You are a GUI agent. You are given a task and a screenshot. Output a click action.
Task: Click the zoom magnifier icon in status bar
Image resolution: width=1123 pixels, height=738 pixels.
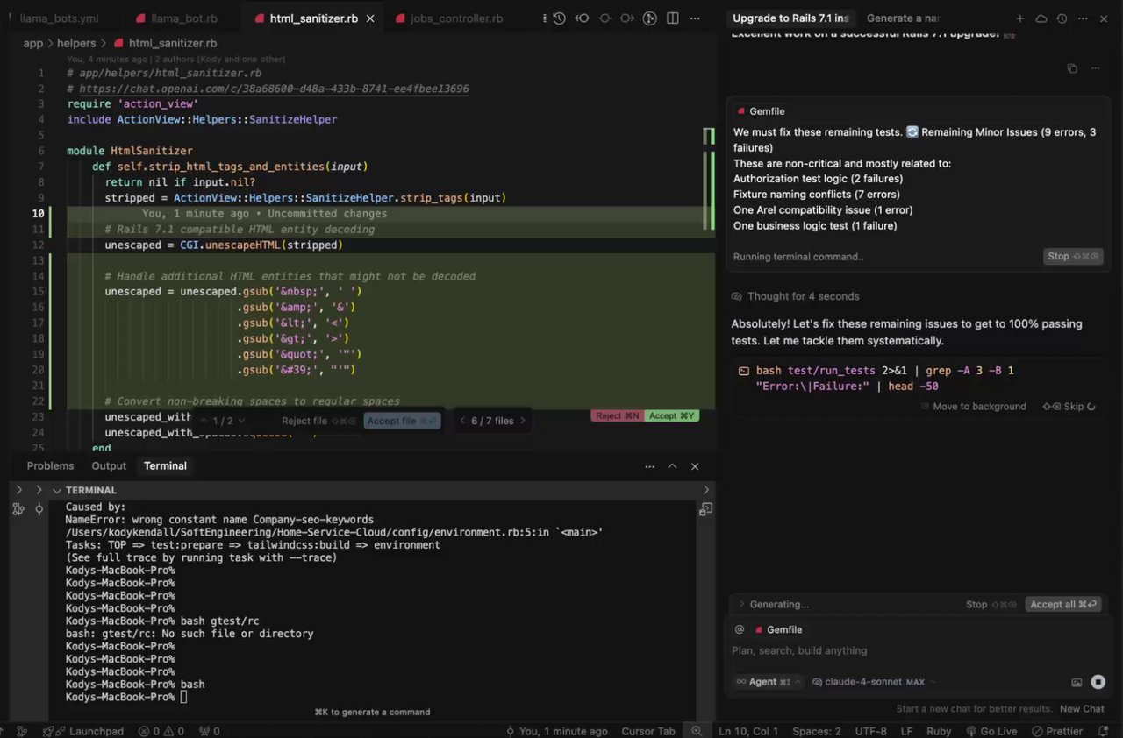pos(697,731)
